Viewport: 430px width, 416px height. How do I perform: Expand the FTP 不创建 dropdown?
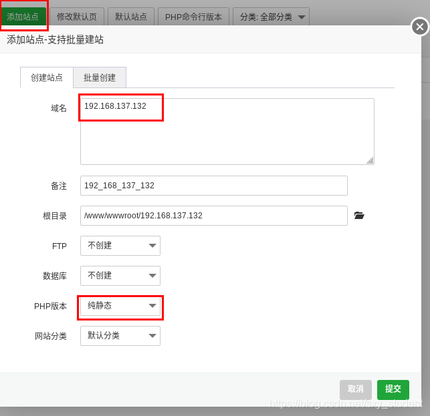120,246
